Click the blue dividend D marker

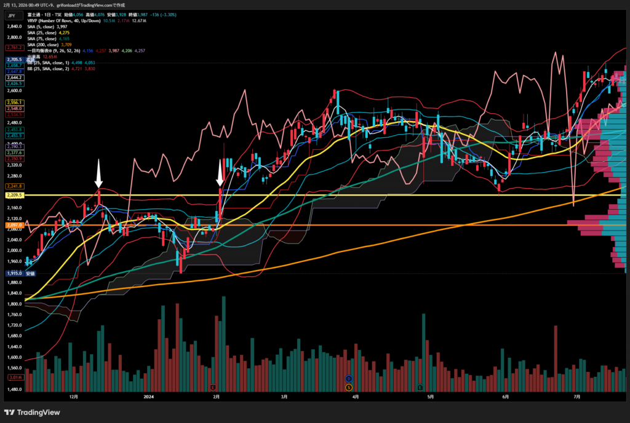pyautogui.click(x=349, y=378)
